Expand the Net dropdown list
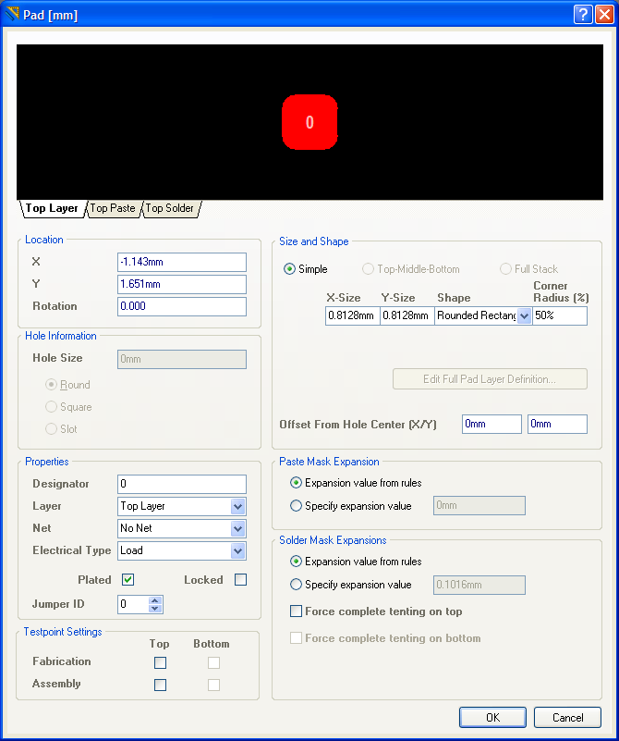Screen dimensions: 619x741 click(237, 528)
